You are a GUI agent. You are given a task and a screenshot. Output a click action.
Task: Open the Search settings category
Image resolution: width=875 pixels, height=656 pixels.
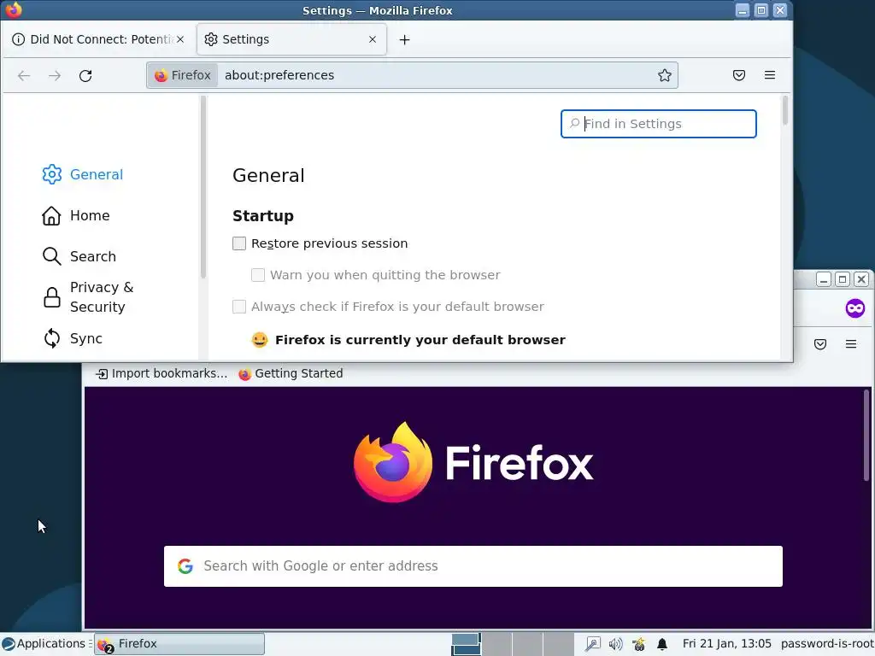click(x=79, y=256)
